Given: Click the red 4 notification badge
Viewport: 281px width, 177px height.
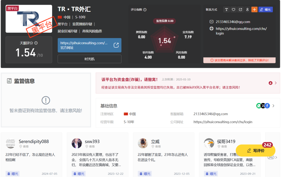Looking at the screenshot, I should coord(270,83).
